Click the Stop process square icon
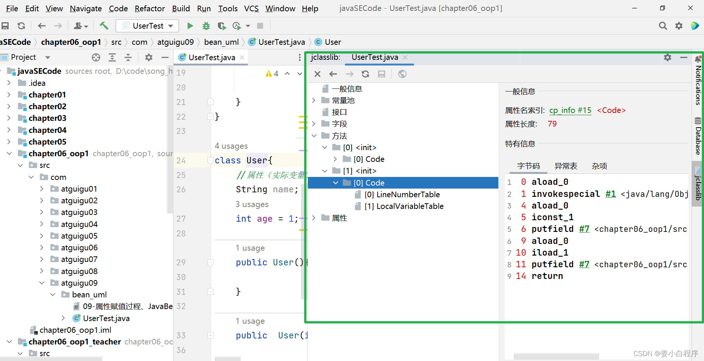 [260, 26]
